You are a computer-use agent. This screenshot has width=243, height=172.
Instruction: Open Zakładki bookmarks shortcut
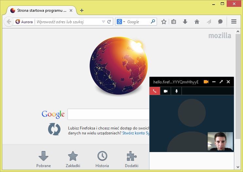(73, 159)
